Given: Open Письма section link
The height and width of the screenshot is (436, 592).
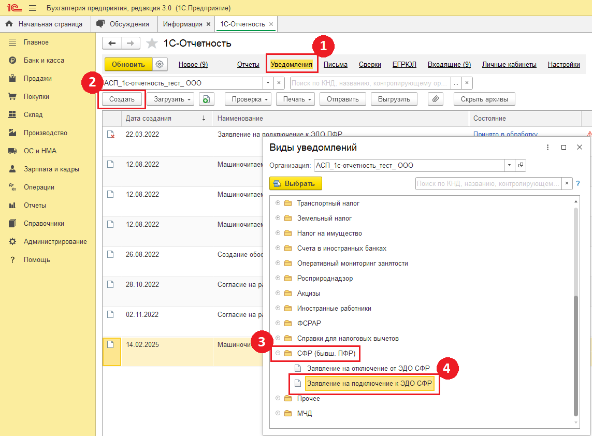Looking at the screenshot, I should [x=335, y=65].
